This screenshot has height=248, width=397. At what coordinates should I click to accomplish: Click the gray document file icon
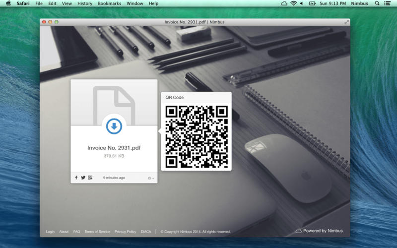(114, 106)
